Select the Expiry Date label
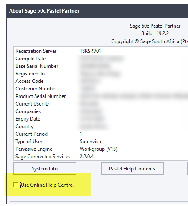This screenshot has height=206, width=188. 28,119
